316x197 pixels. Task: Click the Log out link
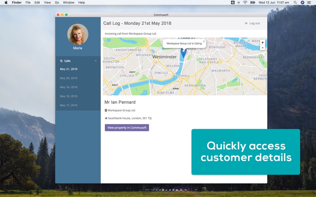point(255,23)
